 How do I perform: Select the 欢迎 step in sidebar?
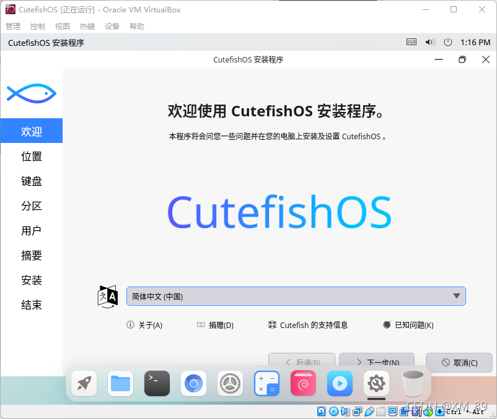(32, 131)
